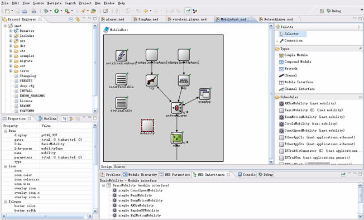Screen dimensions: 364x220
Task: Open the Run button dropdown arrow
Action: click(61, 11)
